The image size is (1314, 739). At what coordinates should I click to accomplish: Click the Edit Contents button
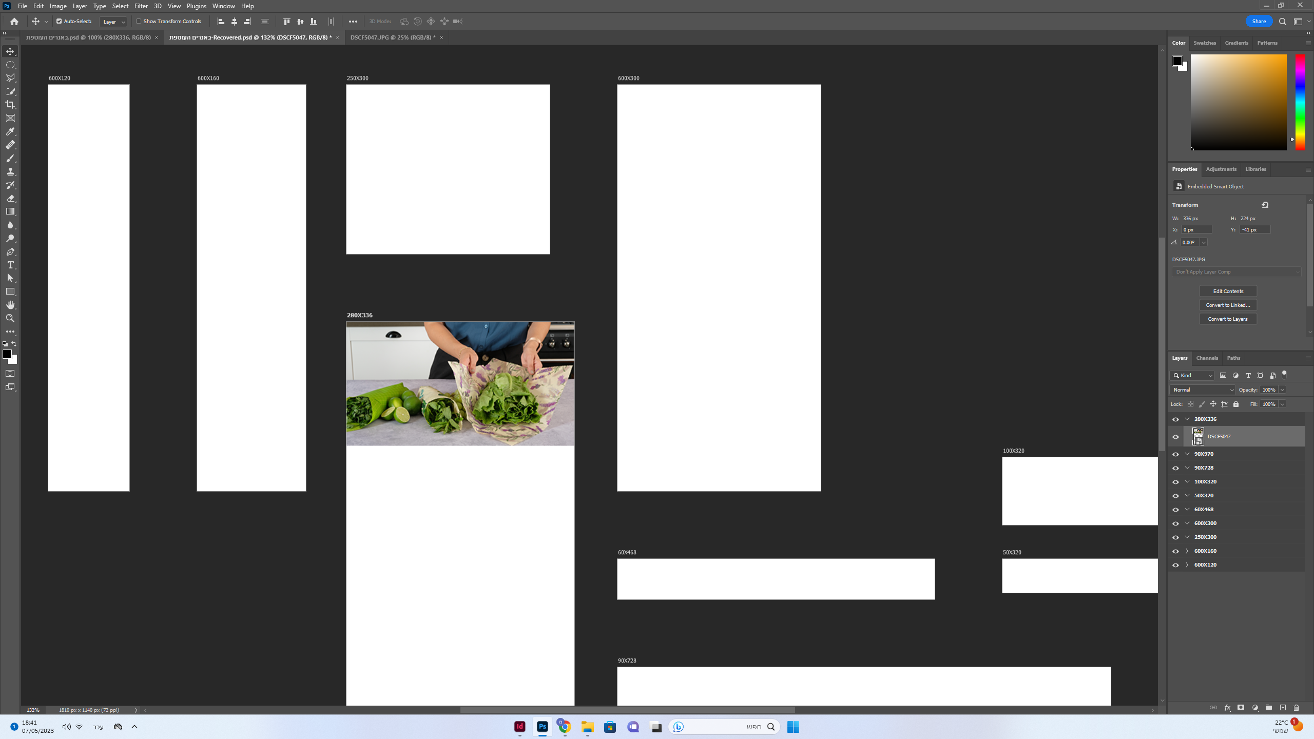(1228, 291)
